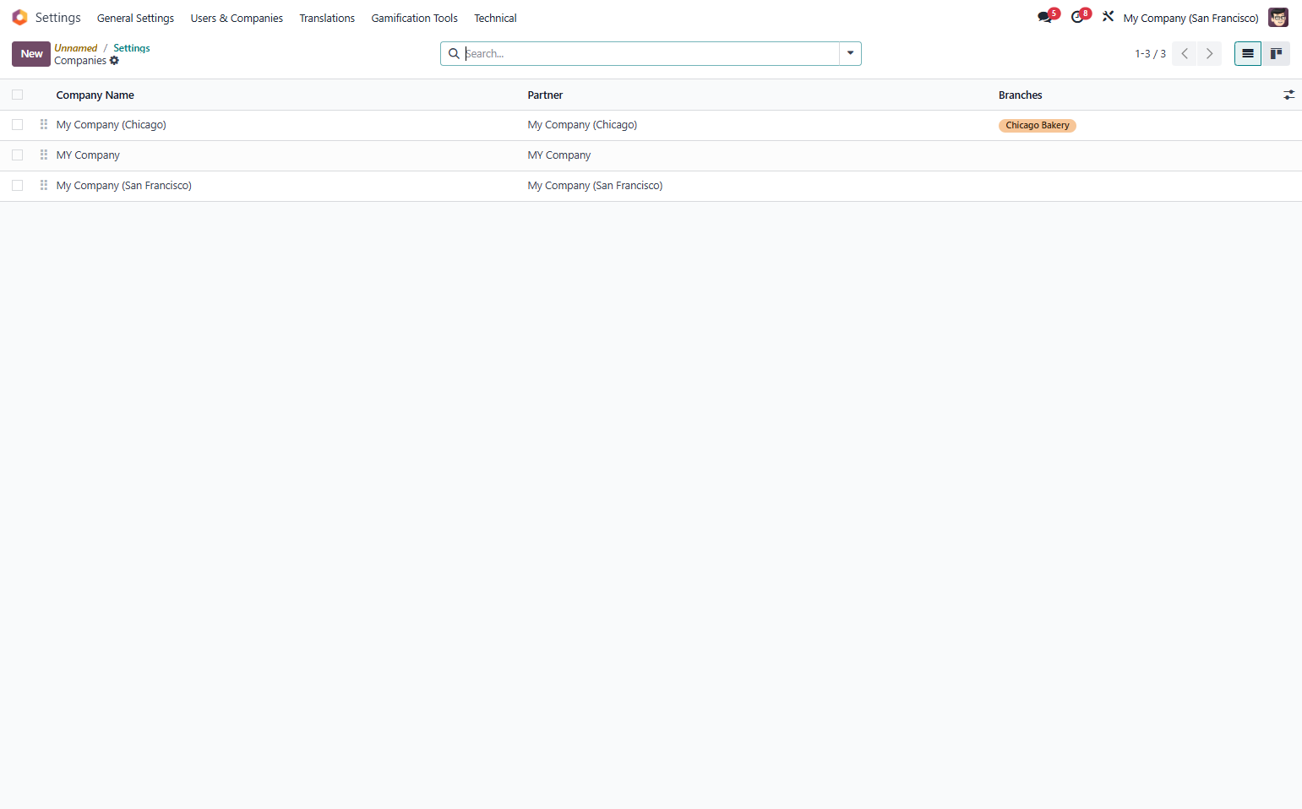The height and width of the screenshot is (809, 1302).
Task: Follow the Settings breadcrumb link
Action: (132, 48)
